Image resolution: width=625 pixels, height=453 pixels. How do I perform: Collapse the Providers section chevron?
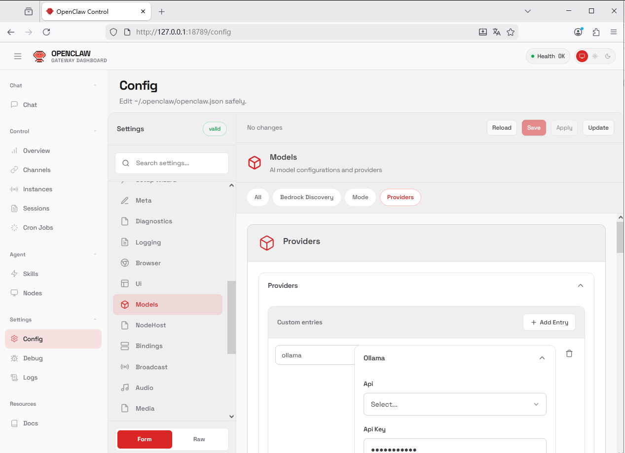(x=581, y=285)
